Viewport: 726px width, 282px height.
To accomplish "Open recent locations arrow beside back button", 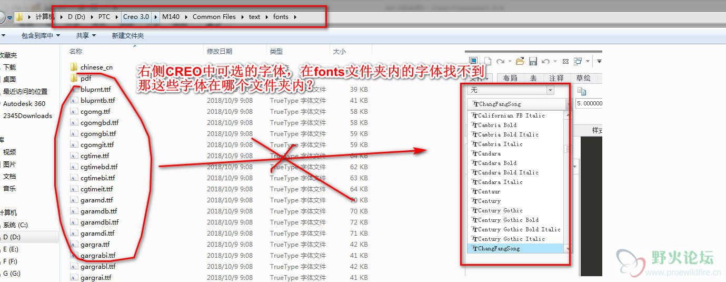I will pos(9,17).
